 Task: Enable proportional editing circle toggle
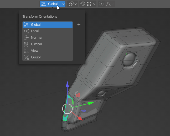[x=101, y=4]
